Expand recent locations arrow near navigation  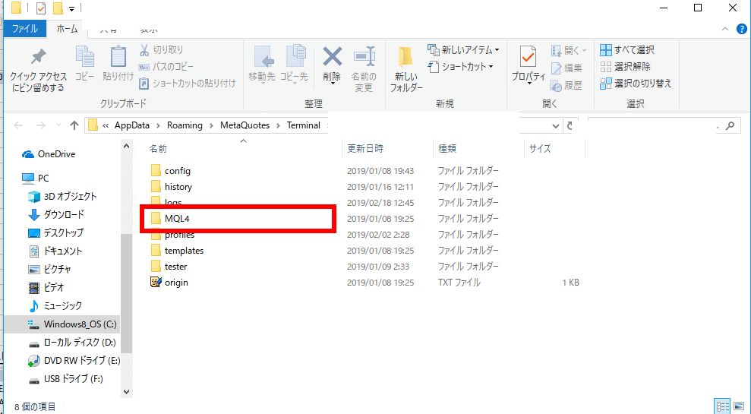point(58,125)
